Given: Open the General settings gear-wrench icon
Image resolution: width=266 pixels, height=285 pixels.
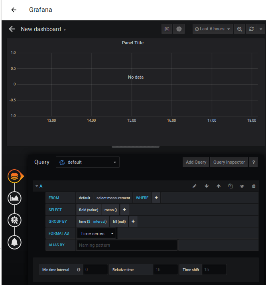Looking at the screenshot, I should (x=14, y=220).
